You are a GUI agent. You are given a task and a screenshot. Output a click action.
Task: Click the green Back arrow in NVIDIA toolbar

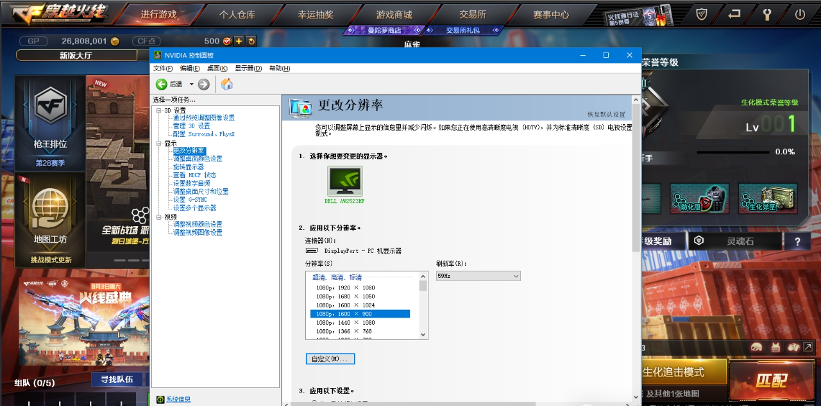click(x=162, y=84)
